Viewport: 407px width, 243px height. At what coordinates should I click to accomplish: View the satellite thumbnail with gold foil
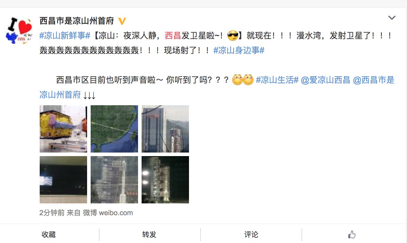pyautogui.click(x=63, y=129)
